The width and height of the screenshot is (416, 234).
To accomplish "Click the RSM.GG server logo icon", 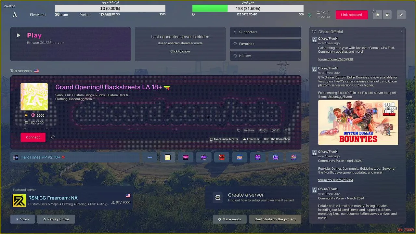I will tap(19, 201).
